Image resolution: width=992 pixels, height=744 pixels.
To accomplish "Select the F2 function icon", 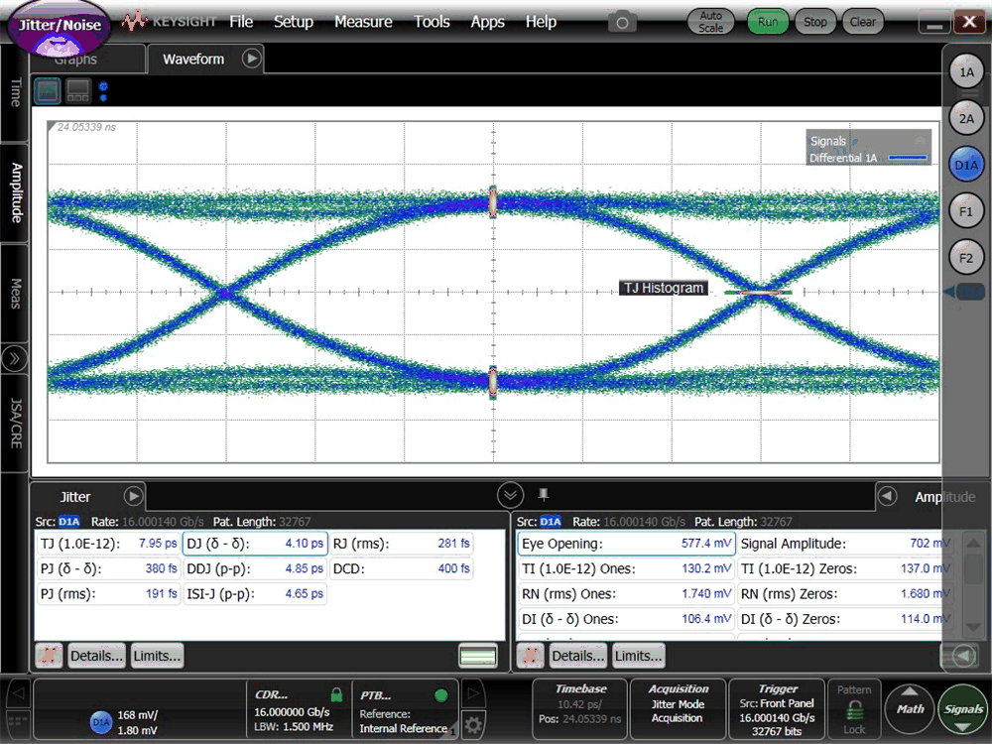I will click(965, 256).
